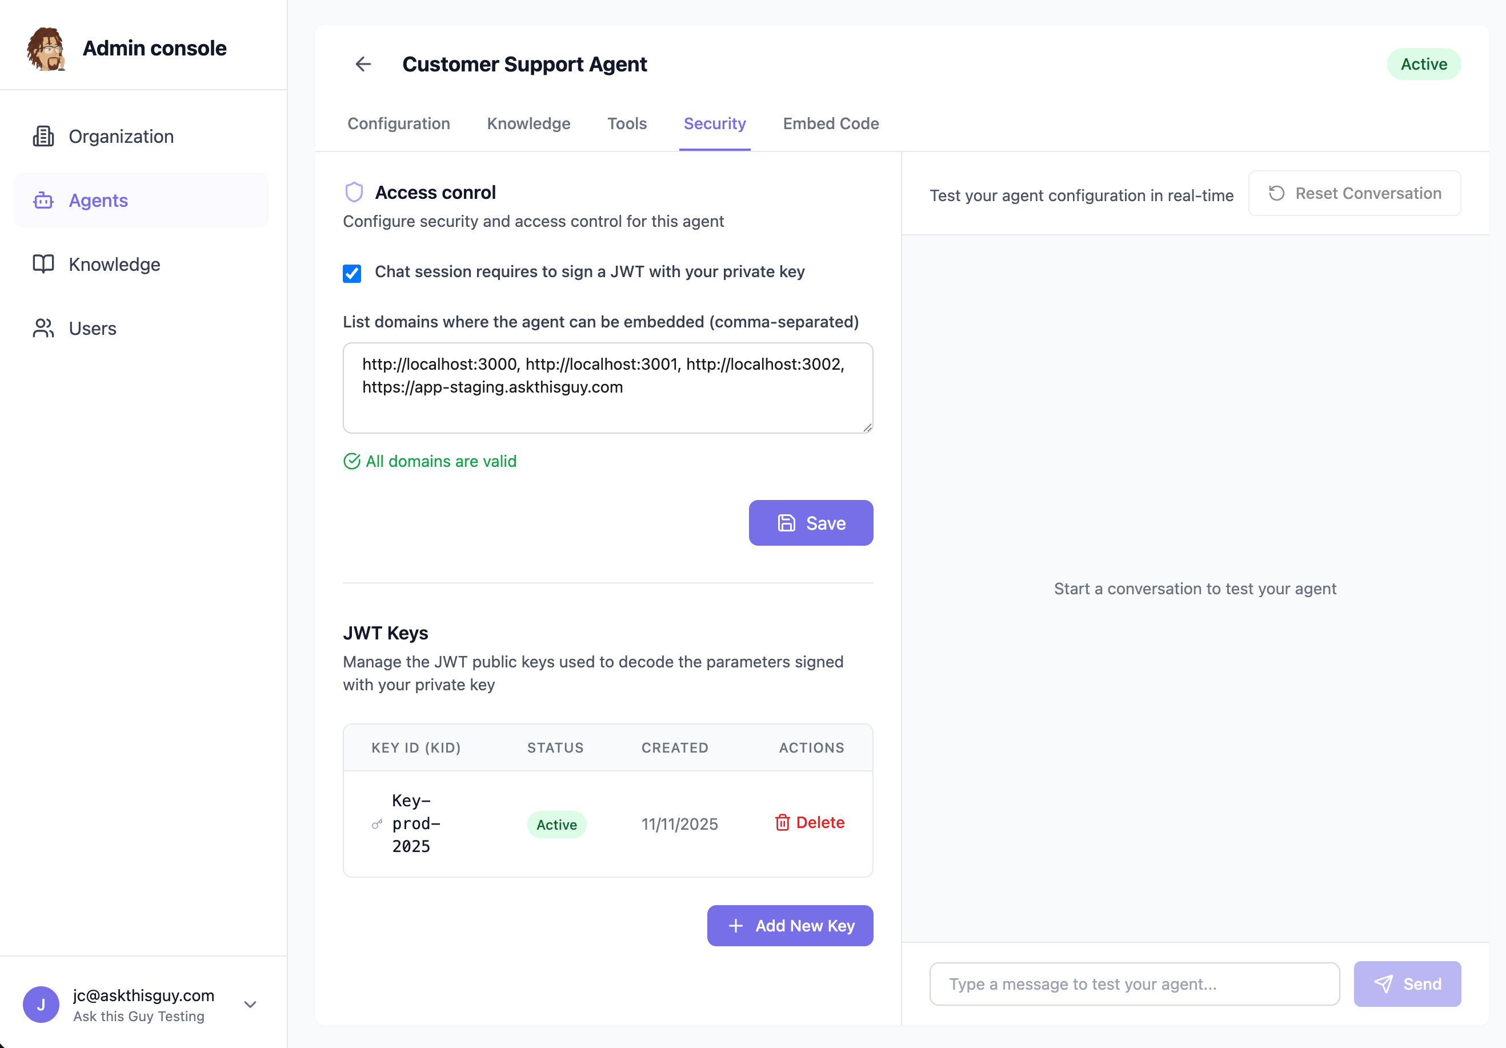
Task: Open Knowledge section via its book icon
Action: pos(43,264)
